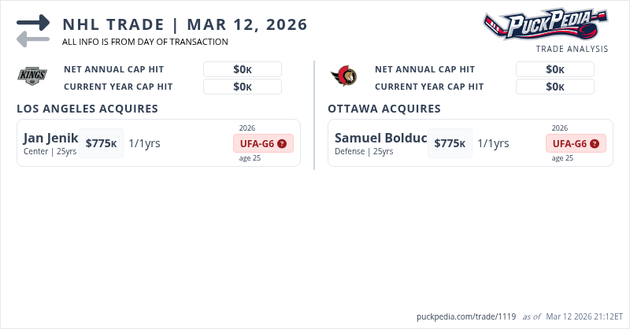Click question mark on Jenik's UFA-G6 badge
Viewport: 630px width, 329px height.
281,144
